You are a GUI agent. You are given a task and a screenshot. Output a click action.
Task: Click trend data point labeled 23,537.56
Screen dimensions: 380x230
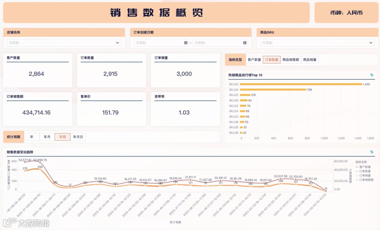click(281, 179)
